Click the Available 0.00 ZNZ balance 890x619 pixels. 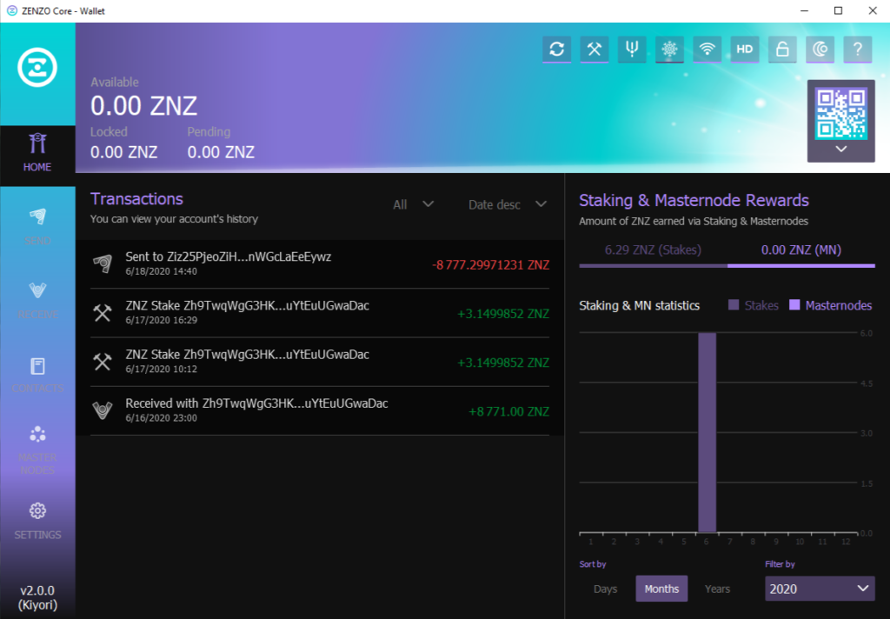[x=143, y=106]
